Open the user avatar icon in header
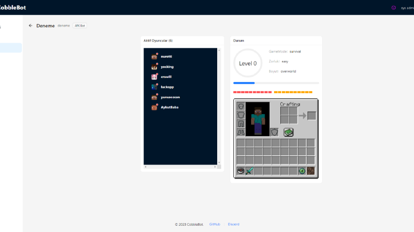Viewport: 414px width, 232px height. pos(394,8)
